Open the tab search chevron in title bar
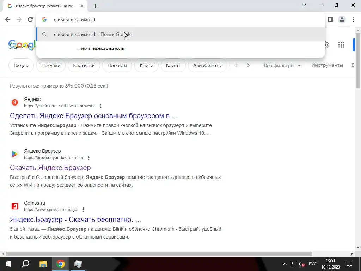Screen dimensions: 361x271 coord(304,5)
